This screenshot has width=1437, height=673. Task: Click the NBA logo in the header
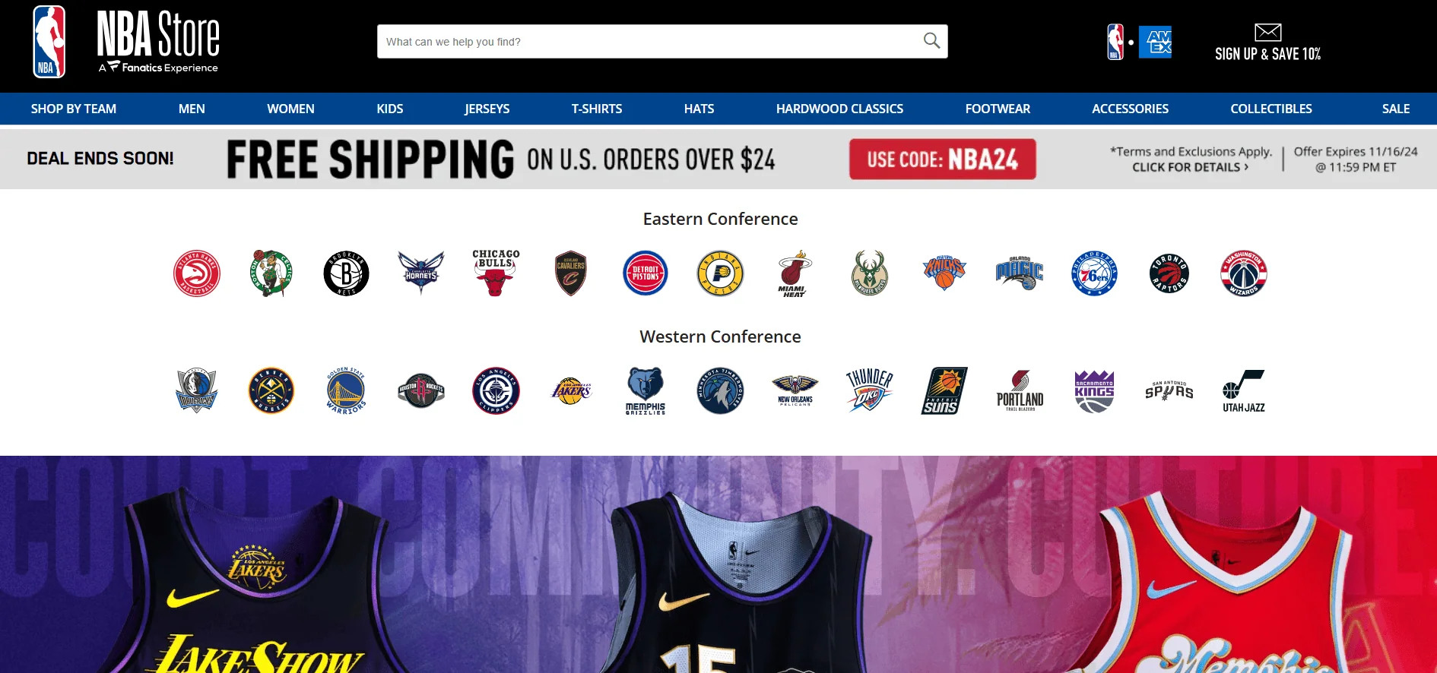pyautogui.click(x=49, y=42)
